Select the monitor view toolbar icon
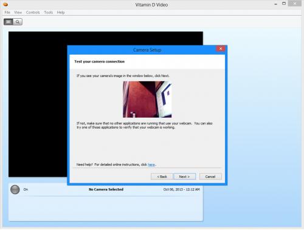304x230 pixels. [9, 22]
